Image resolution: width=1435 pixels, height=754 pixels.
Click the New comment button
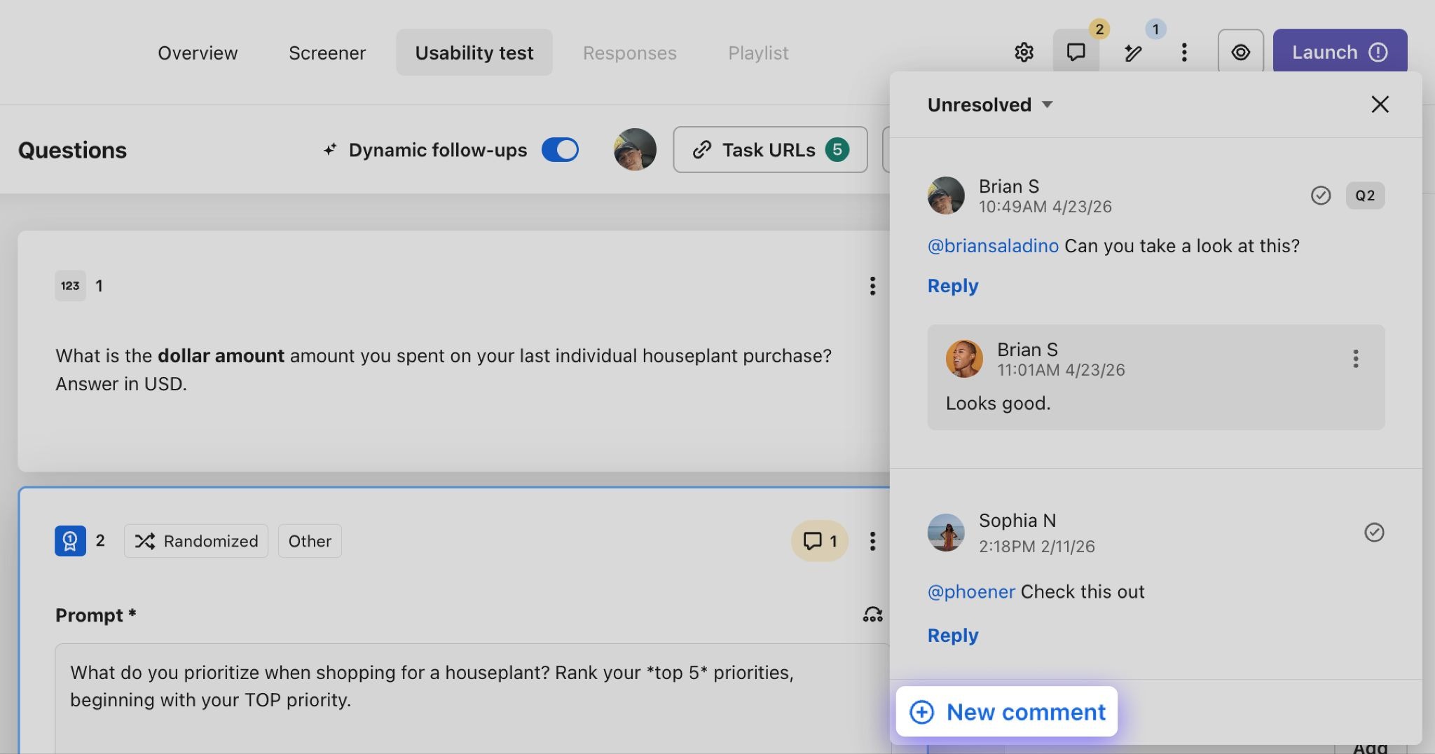[1007, 712]
